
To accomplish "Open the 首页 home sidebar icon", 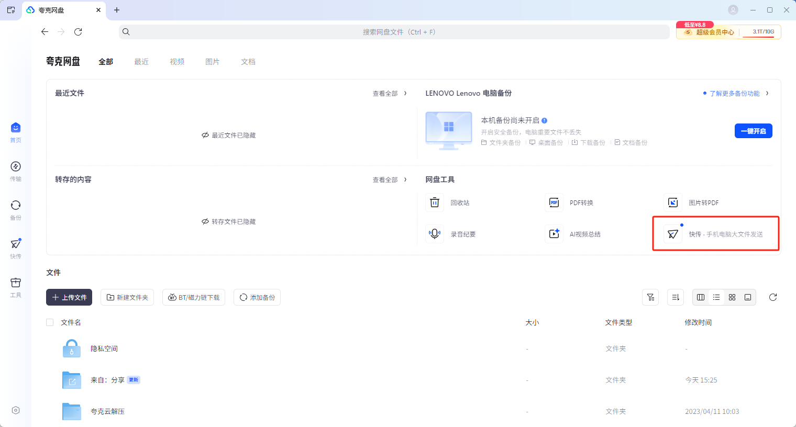I will pyautogui.click(x=16, y=128).
